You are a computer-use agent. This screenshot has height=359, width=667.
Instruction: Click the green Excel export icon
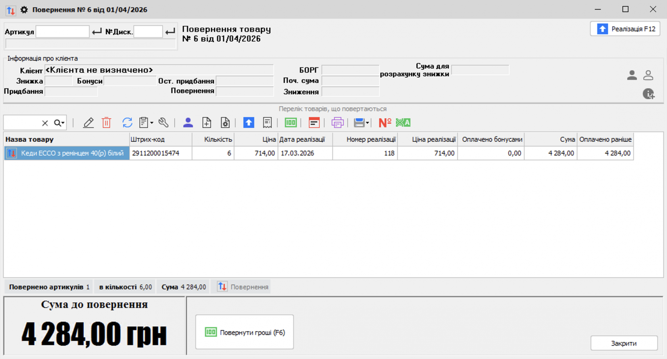[x=403, y=123]
